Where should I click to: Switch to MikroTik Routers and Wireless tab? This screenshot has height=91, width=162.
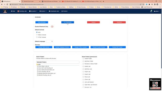point(51,2)
